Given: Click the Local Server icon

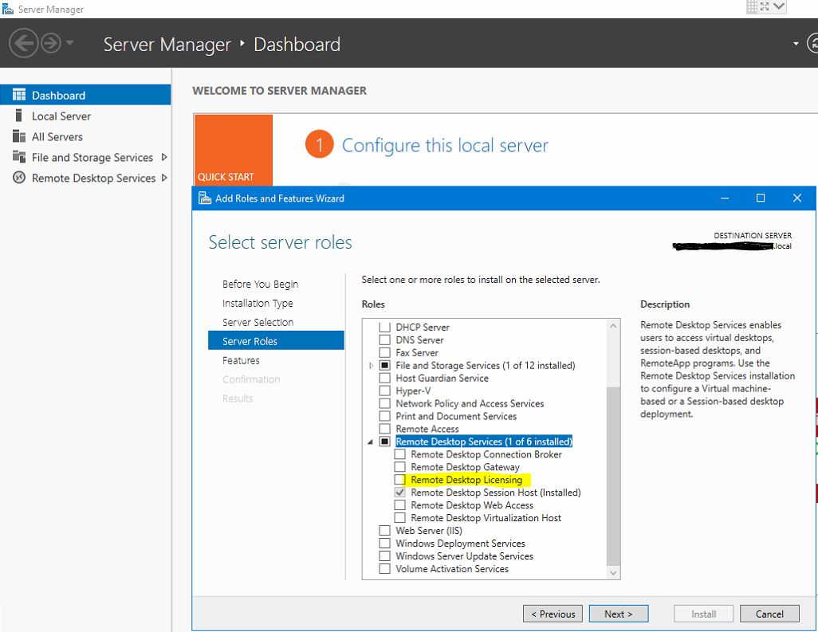Looking at the screenshot, I should (19, 116).
